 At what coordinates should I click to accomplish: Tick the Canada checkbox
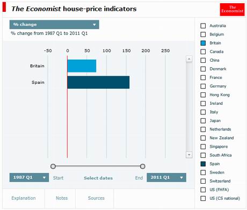(x=203, y=52)
